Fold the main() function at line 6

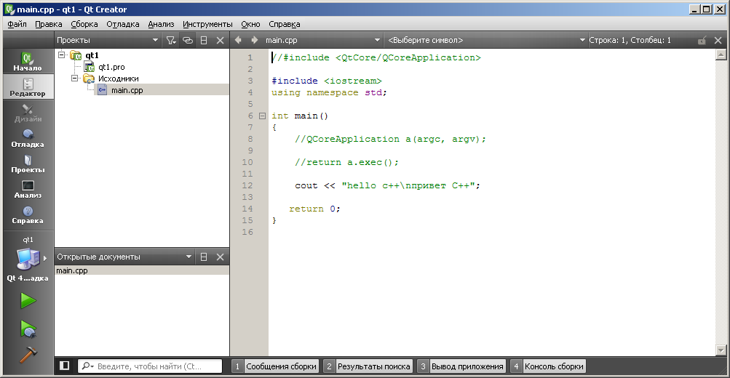262,116
